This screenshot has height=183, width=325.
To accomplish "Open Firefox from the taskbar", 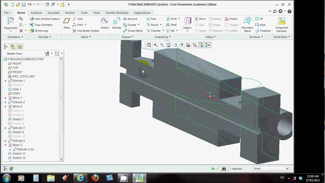I will click(x=95, y=178).
